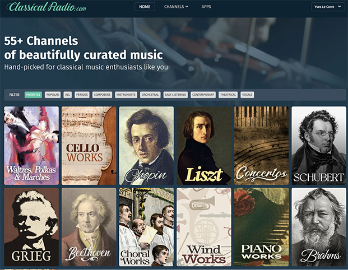Screen dimensions: 348x270
Task: Play the Chopin channel
Action: click(x=146, y=145)
